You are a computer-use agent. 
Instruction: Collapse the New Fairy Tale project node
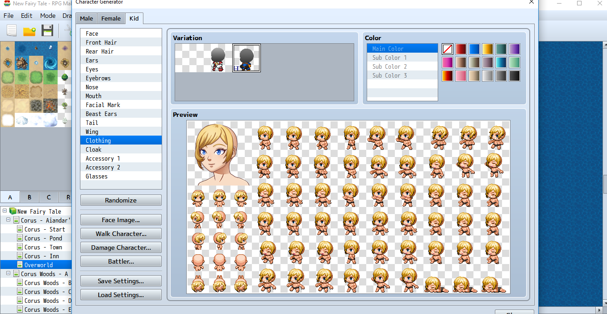click(4, 211)
